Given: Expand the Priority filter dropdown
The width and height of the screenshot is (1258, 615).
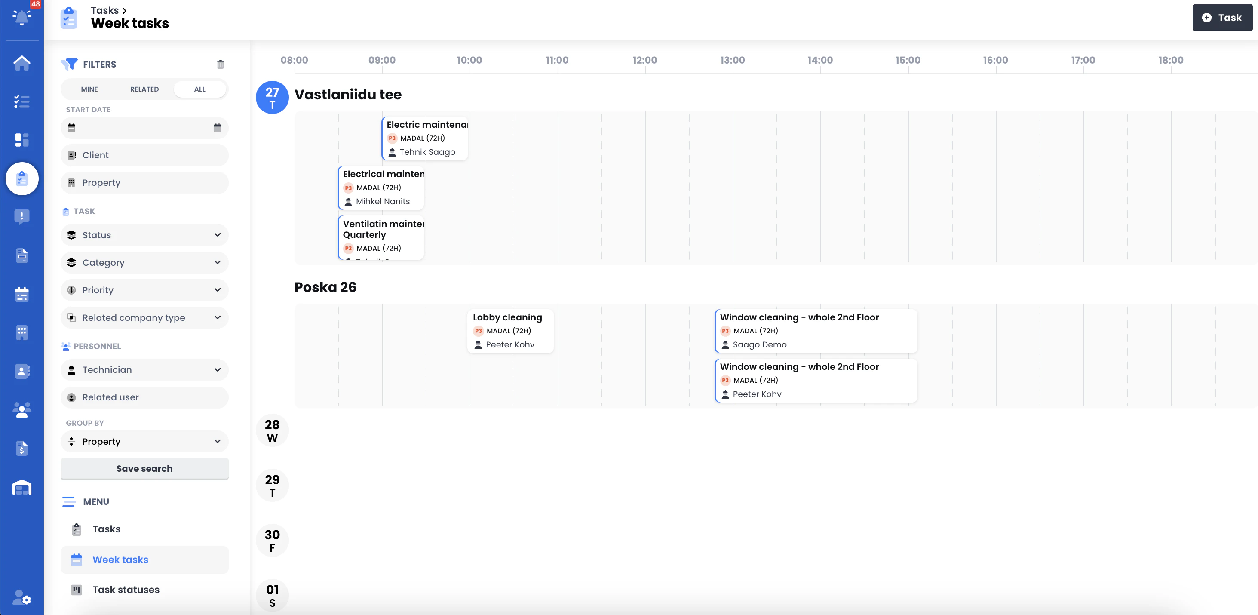Looking at the screenshot, I should pos(144,290).
